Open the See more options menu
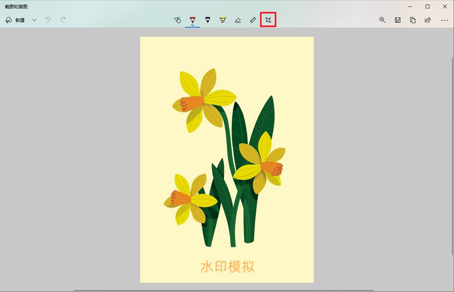 445,20
